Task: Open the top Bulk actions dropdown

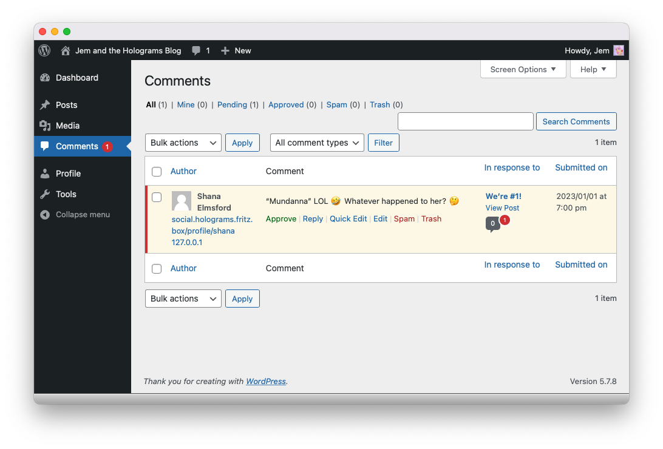Action: point(183,143)
